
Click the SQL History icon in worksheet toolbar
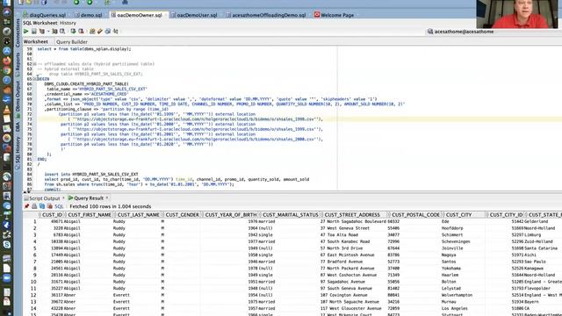tap(108, 32)
